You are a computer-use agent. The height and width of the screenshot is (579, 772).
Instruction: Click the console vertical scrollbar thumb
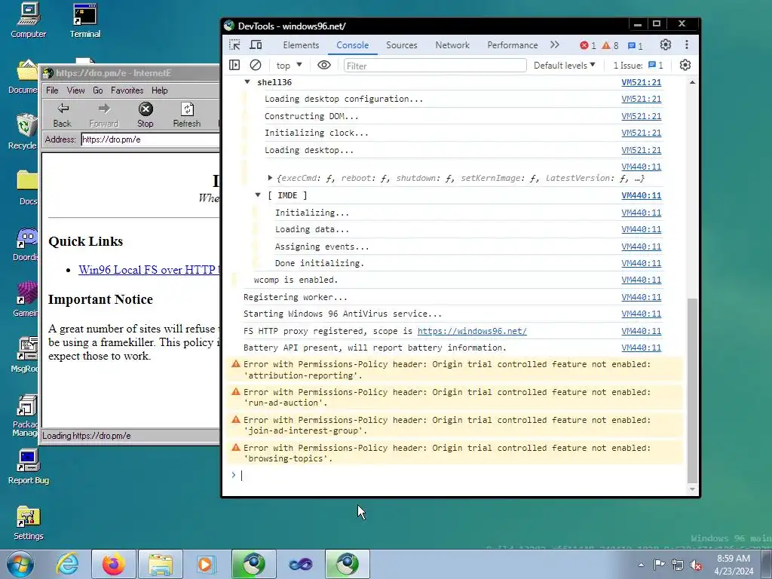[x=692, y=390]
